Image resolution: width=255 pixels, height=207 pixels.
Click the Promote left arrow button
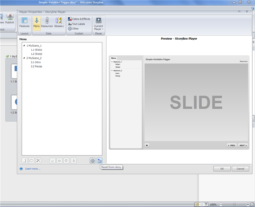coord(66,161)
